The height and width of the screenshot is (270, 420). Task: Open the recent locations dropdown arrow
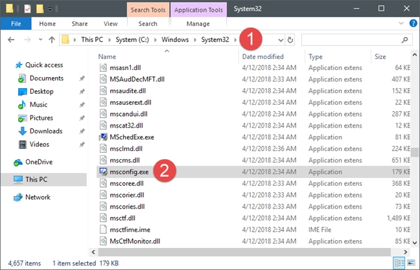coord(40,39)
